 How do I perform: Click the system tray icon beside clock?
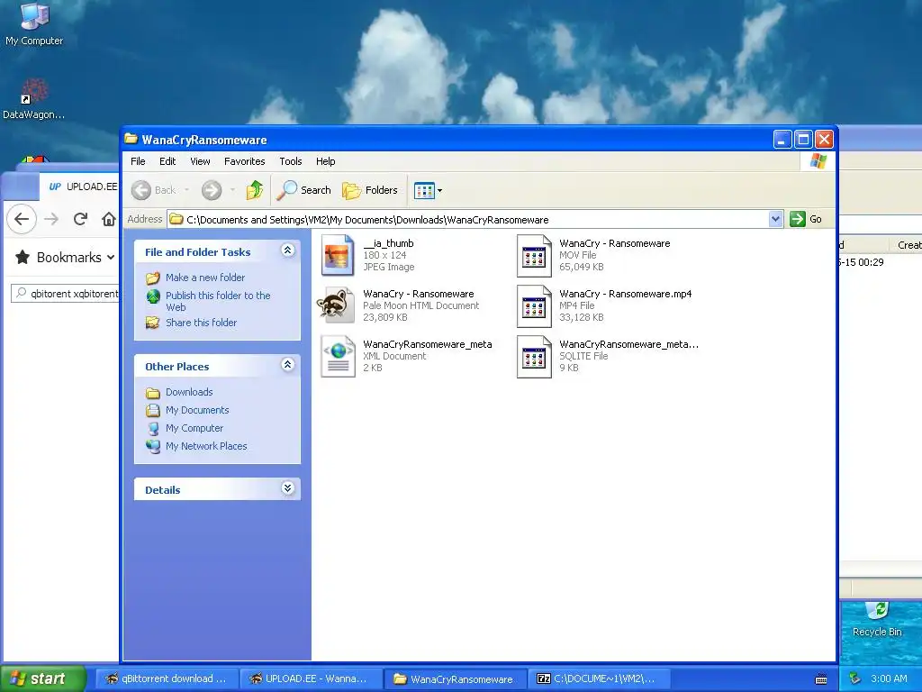click(855, 678)
